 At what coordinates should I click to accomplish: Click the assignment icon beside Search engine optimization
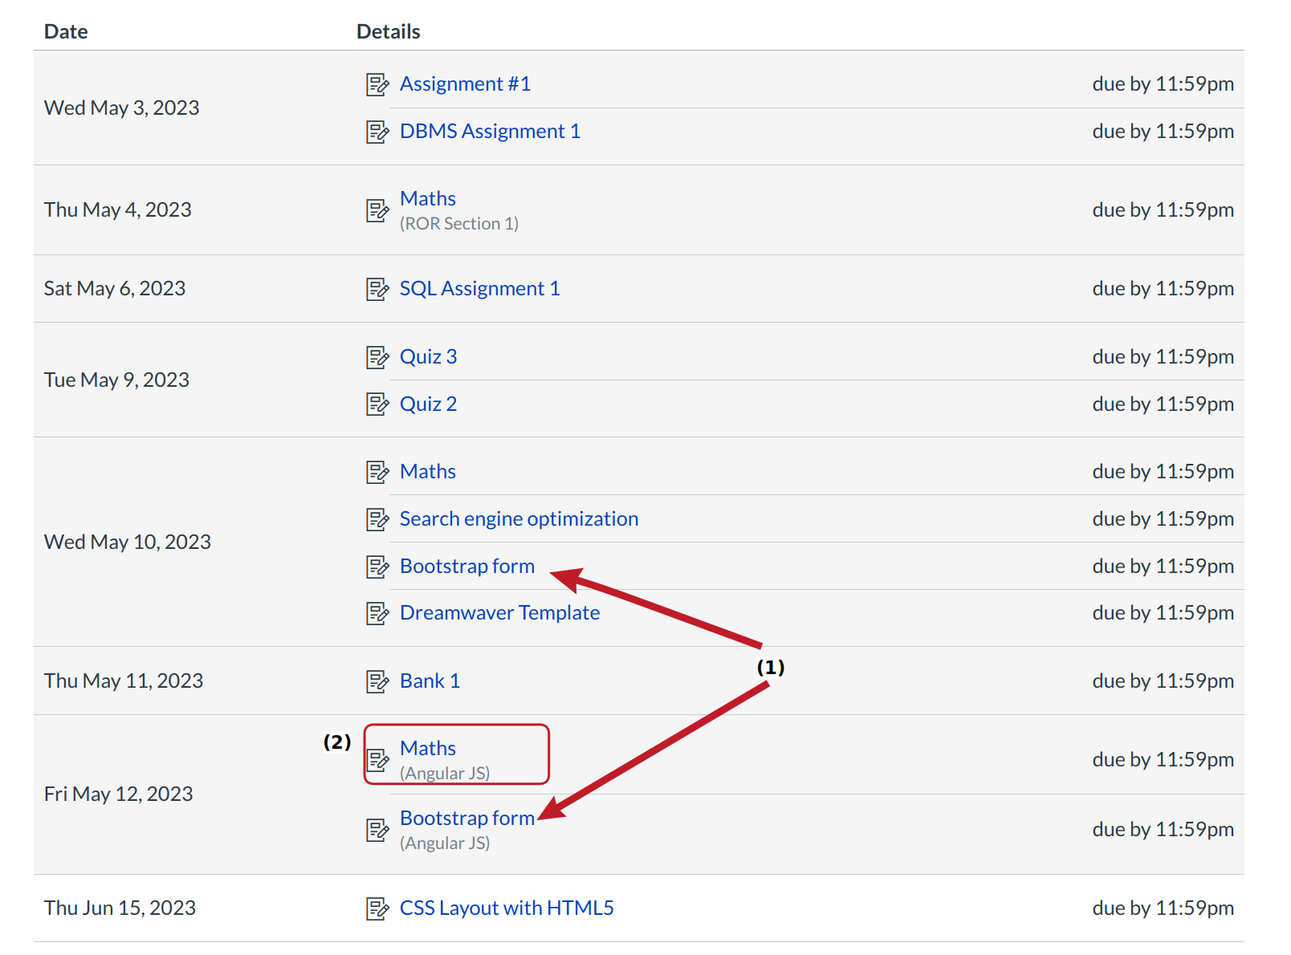(x=377, y=519)
